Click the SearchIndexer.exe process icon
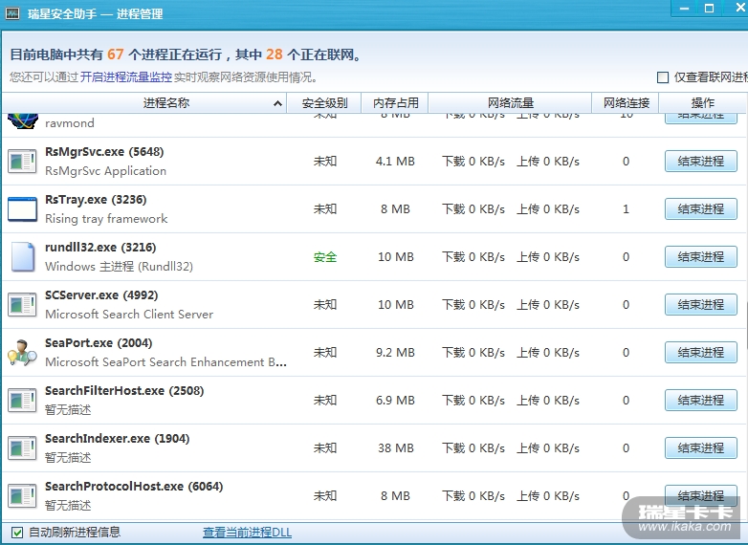The image size is (748, 545). [x=22, y=447]
